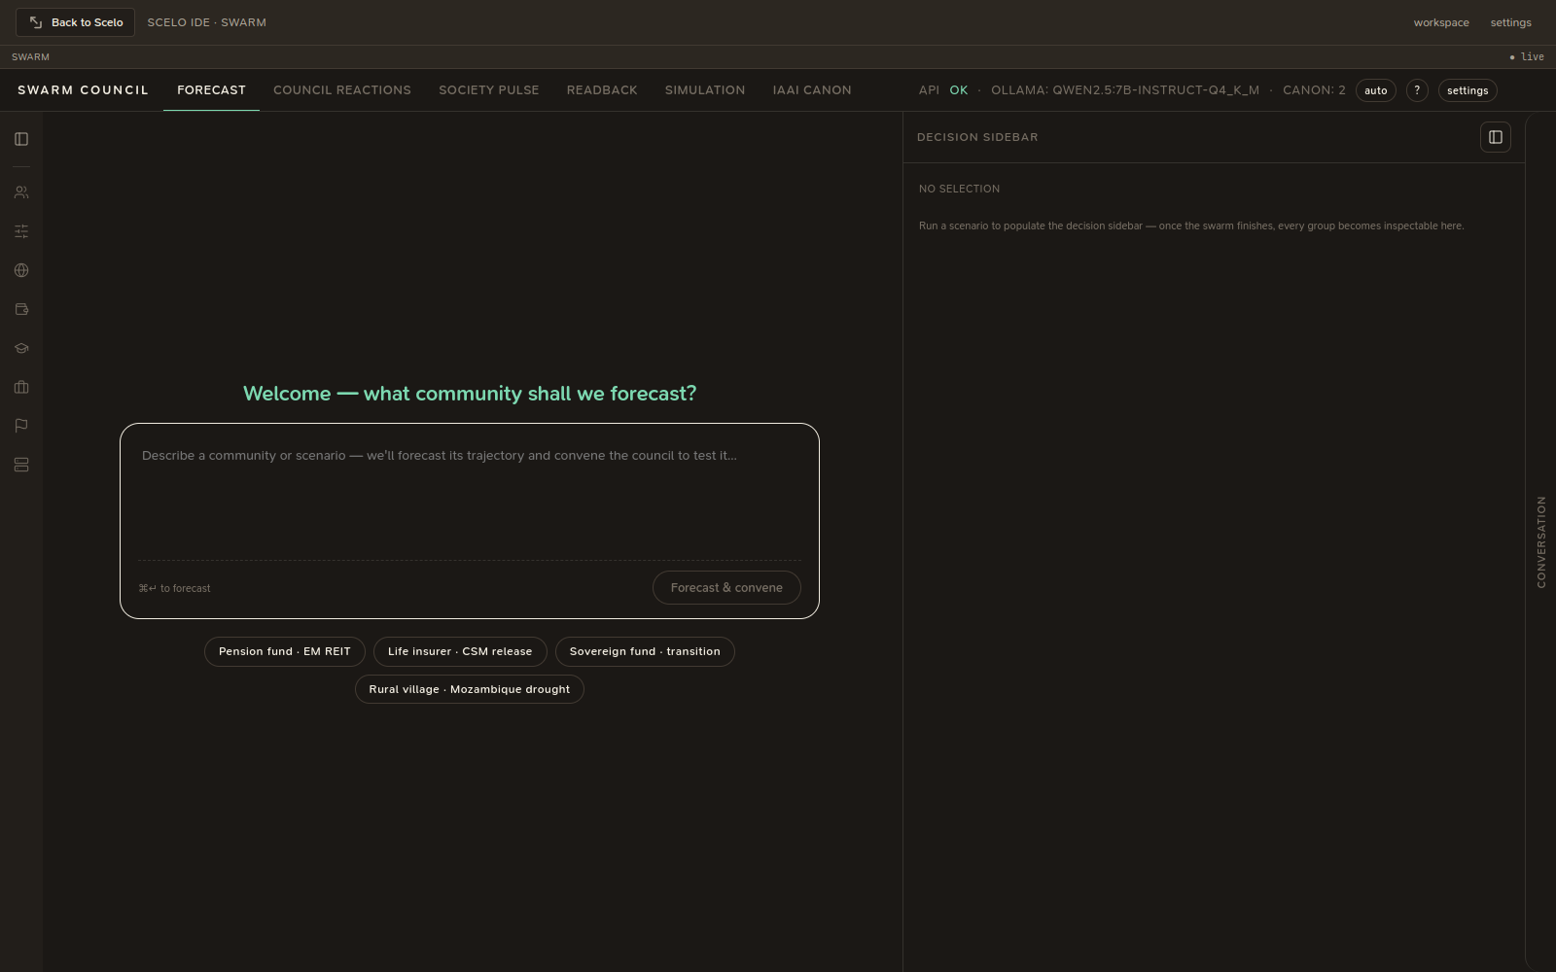Choose Life insurer · CSM release suggestion
This screenshot has height=972, width=1556.
(x=460, y=651)
